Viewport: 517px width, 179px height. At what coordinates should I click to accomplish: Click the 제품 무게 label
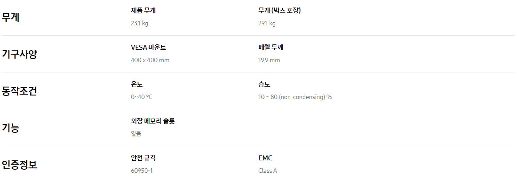(x=143, y=11)
